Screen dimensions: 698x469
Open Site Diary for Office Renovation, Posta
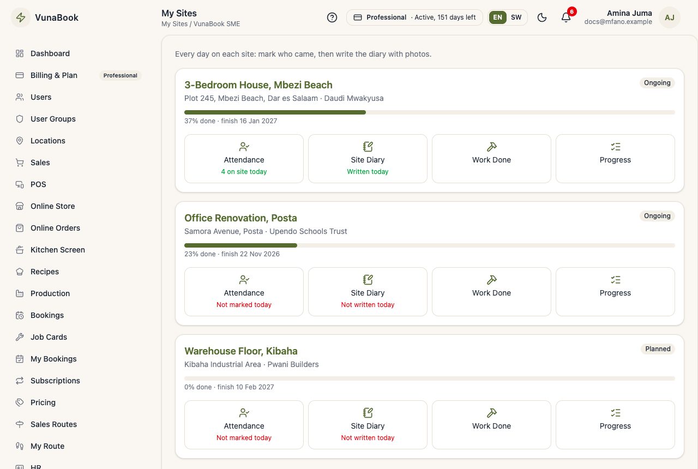tap(368, 292)
